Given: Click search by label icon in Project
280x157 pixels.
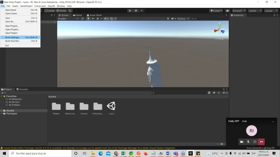Looking at the screenshot, I should coord(214,93).
